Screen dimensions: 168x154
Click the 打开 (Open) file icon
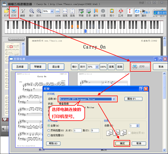[x=6, y=13]
